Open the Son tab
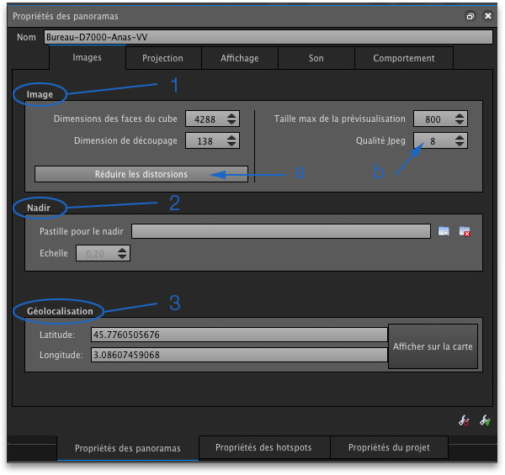 316,58
